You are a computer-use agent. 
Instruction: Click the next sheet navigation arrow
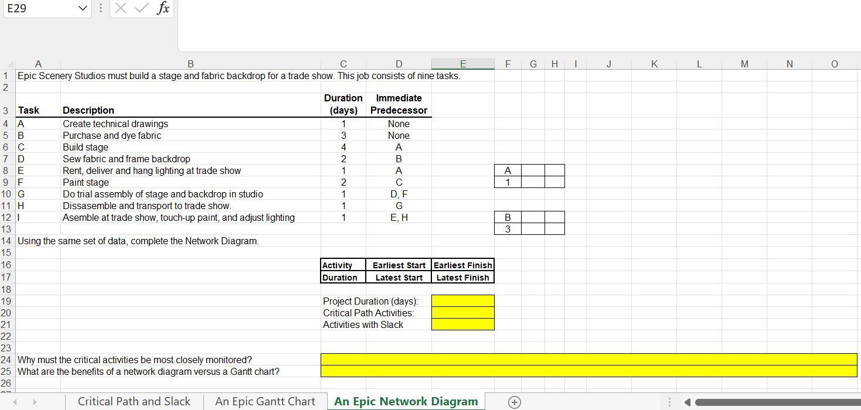(x=34, y=402)
